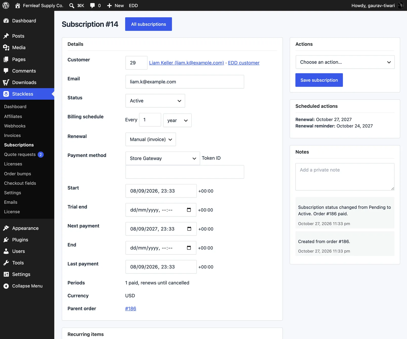Image resolution: width=407 pixels, height=339 pixels.
Task: Open the WordPress logo menu
Action: (6, 5)
